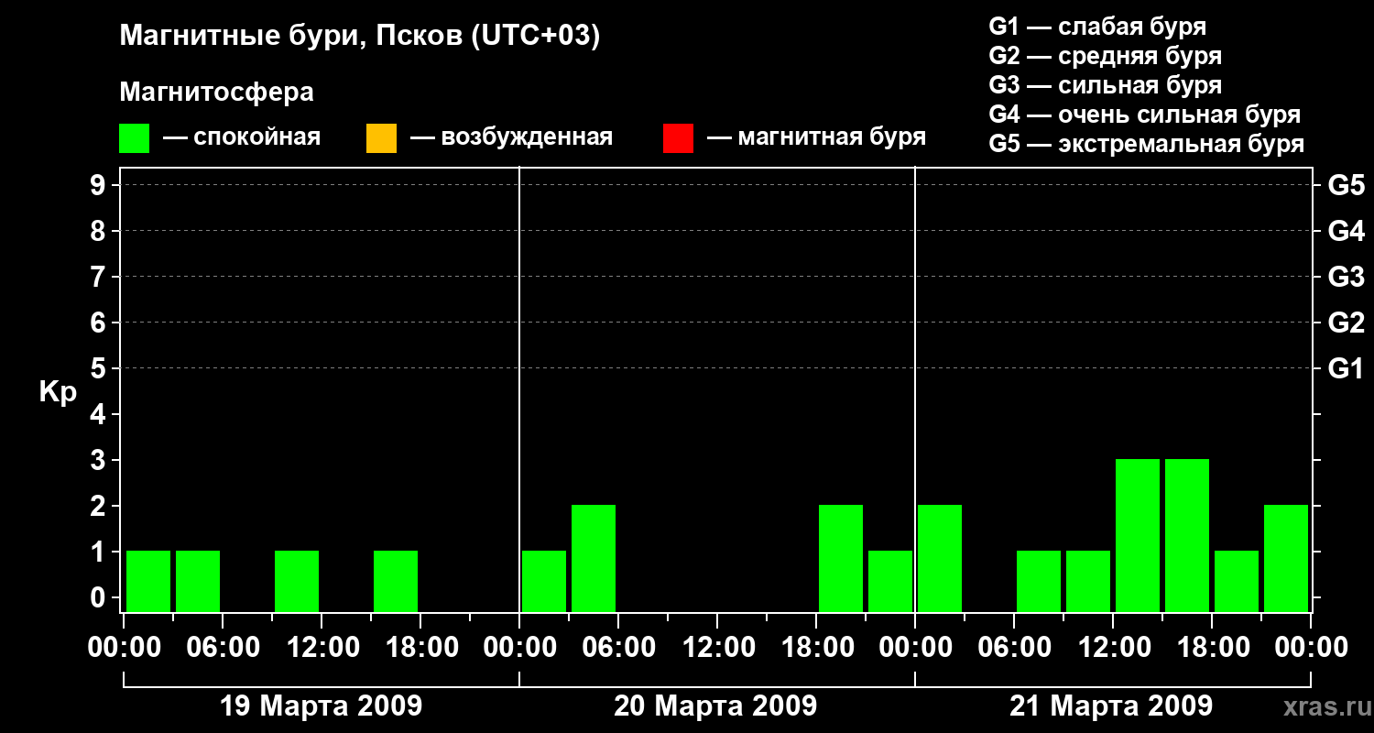Click the '12:00' time label under 20 March
This screenshot has height=733, width=1374.
click(717, 648)
